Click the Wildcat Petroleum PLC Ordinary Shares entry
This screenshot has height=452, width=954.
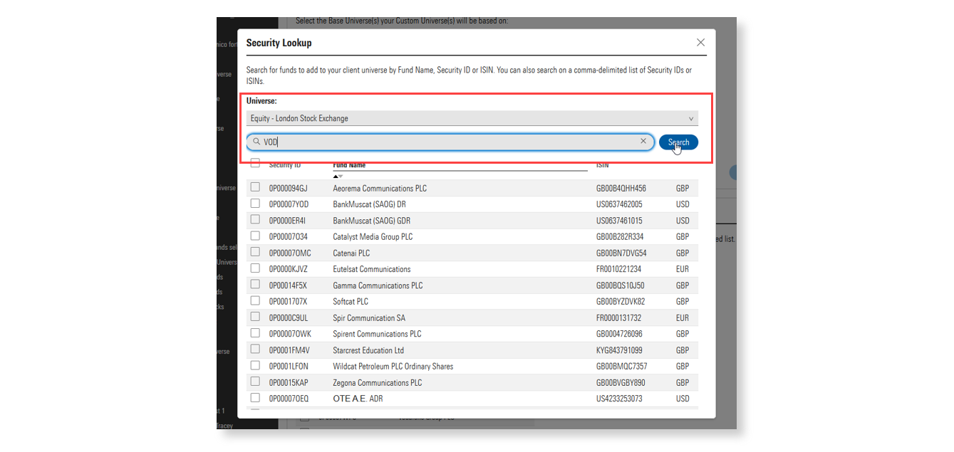[393, 367]
